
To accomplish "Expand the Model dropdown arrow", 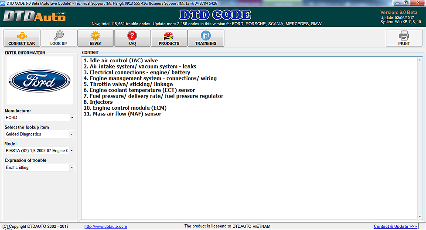I will click(x=72, y=151).
